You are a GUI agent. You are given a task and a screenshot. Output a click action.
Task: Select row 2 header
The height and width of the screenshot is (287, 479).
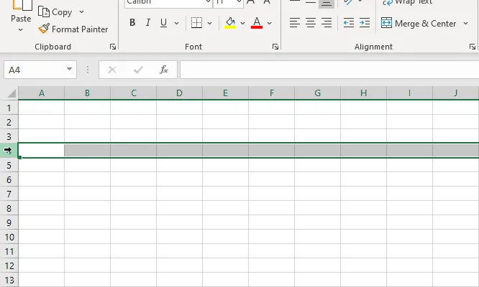click(x=9, y=122)
